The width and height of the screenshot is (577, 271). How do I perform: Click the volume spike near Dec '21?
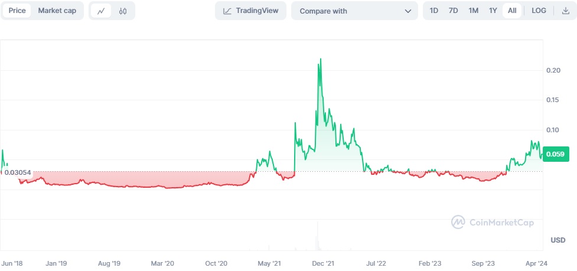pyautogui.click(x=318, y=236)
